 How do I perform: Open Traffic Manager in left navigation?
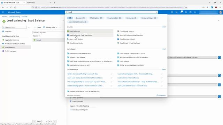10,51
